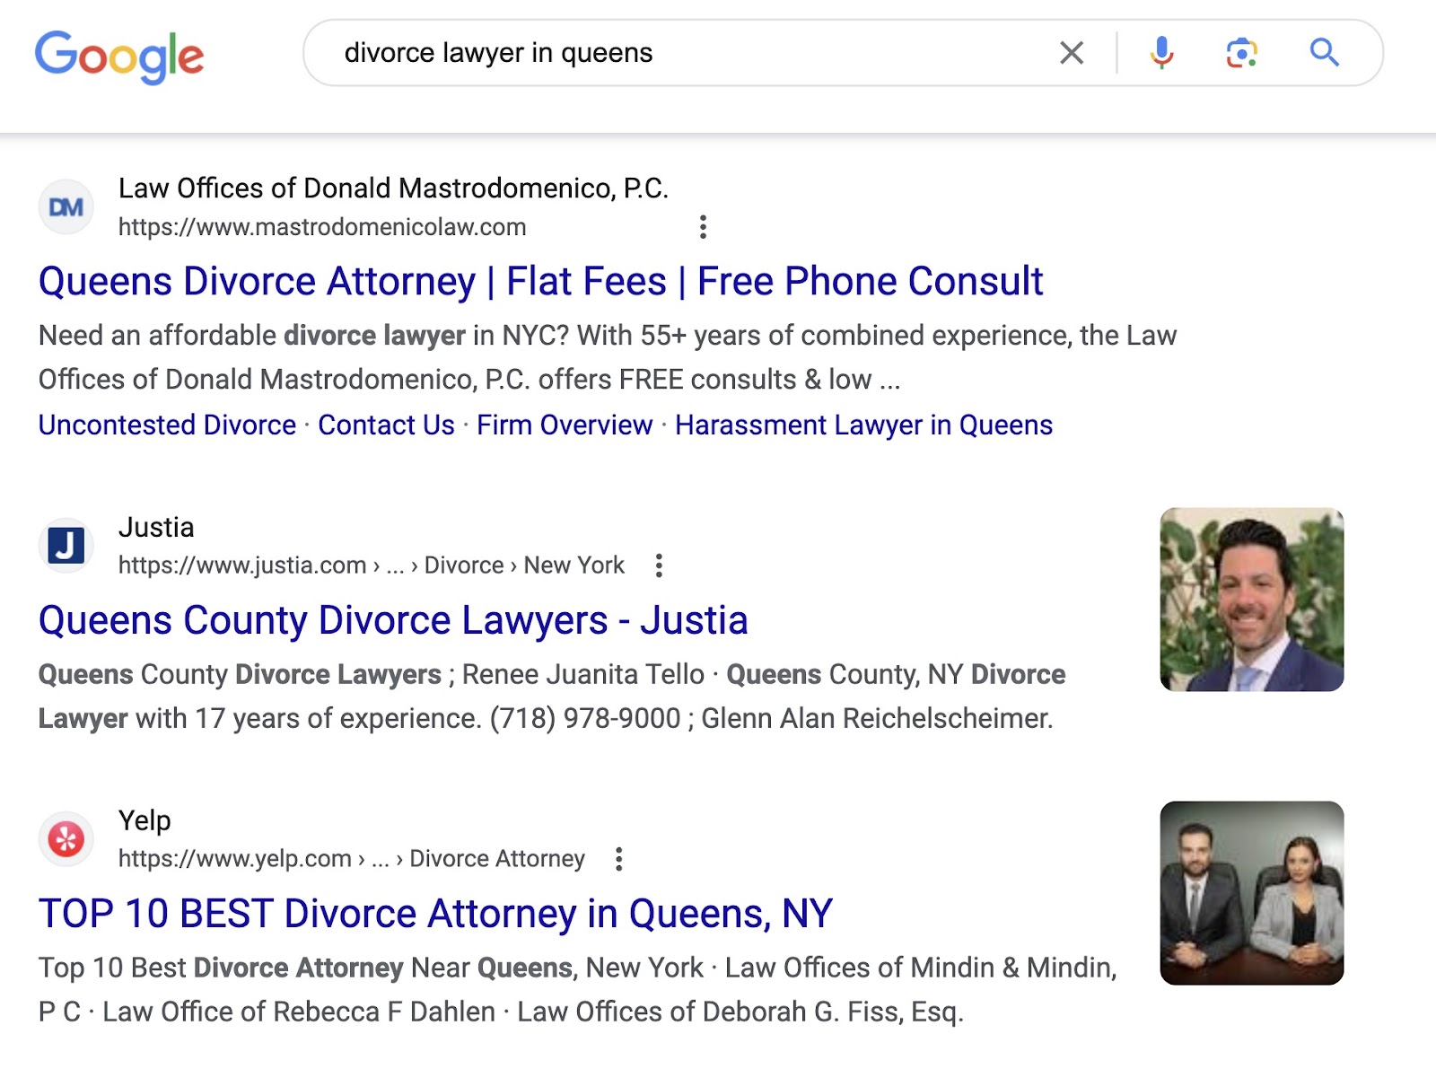
Task: Go to Uncontested Divorce sitelink
Action: pos(167,425)
